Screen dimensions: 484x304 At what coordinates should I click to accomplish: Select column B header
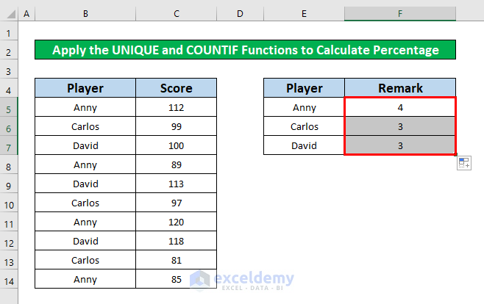coord(85,14)
